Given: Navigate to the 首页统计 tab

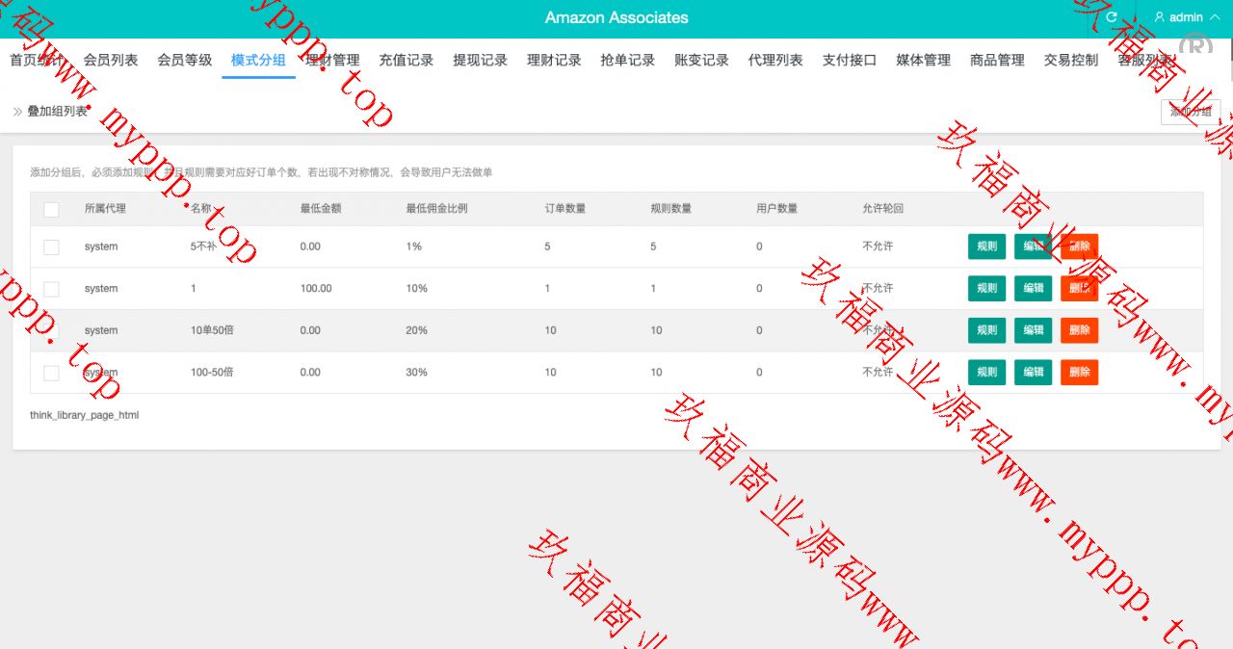Looking at the screenshot, I should (37, 60).
